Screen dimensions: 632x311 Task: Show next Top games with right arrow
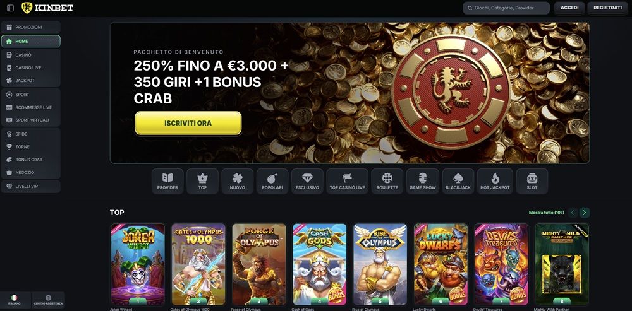[585, 213]
